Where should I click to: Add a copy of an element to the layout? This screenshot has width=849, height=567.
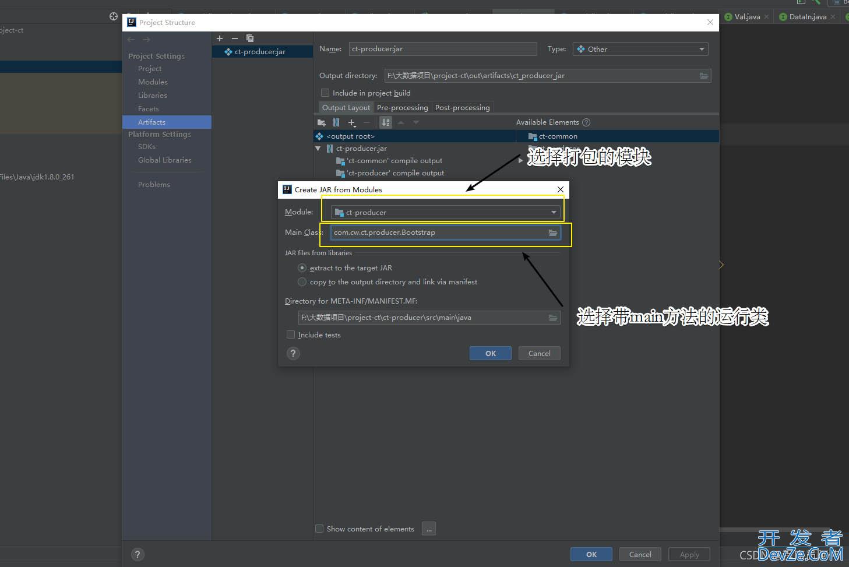[x=351, y=122]
